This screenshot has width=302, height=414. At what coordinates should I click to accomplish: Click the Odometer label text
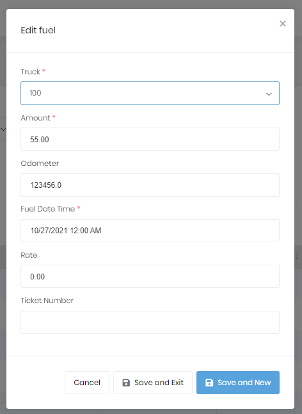[40, 163]
